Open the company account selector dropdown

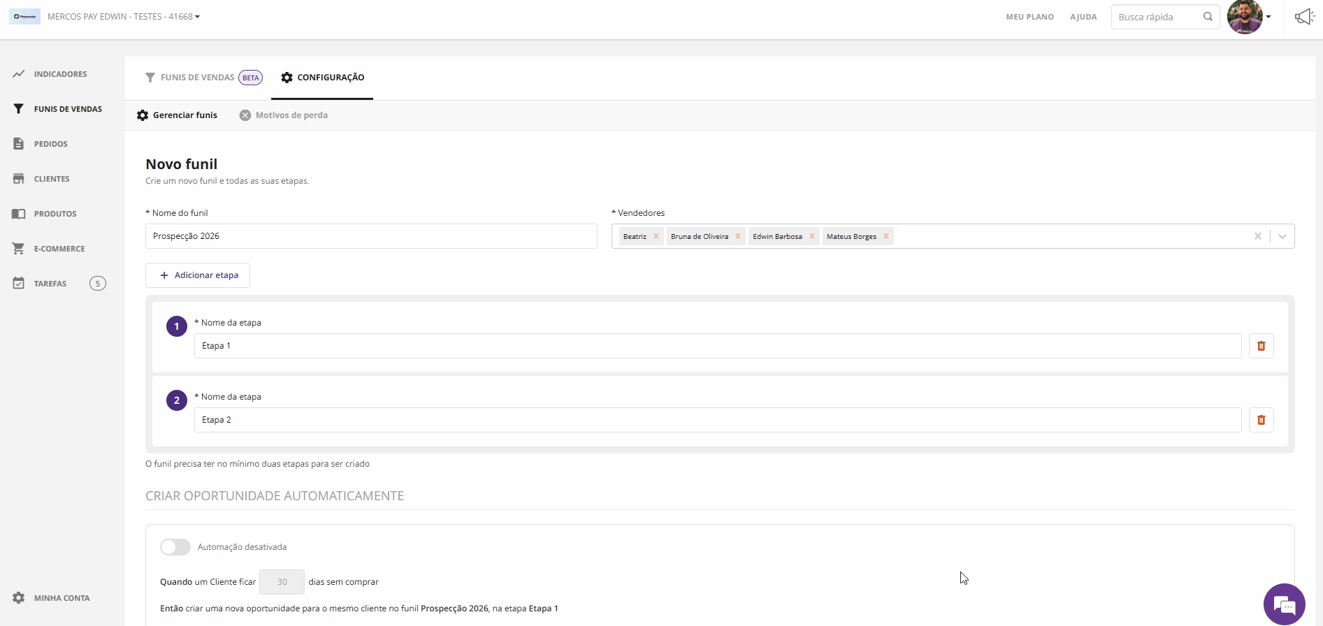click(124, 17)
